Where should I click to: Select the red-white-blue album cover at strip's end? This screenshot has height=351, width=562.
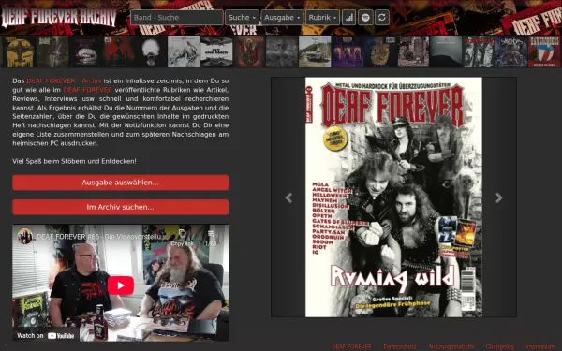544,51
